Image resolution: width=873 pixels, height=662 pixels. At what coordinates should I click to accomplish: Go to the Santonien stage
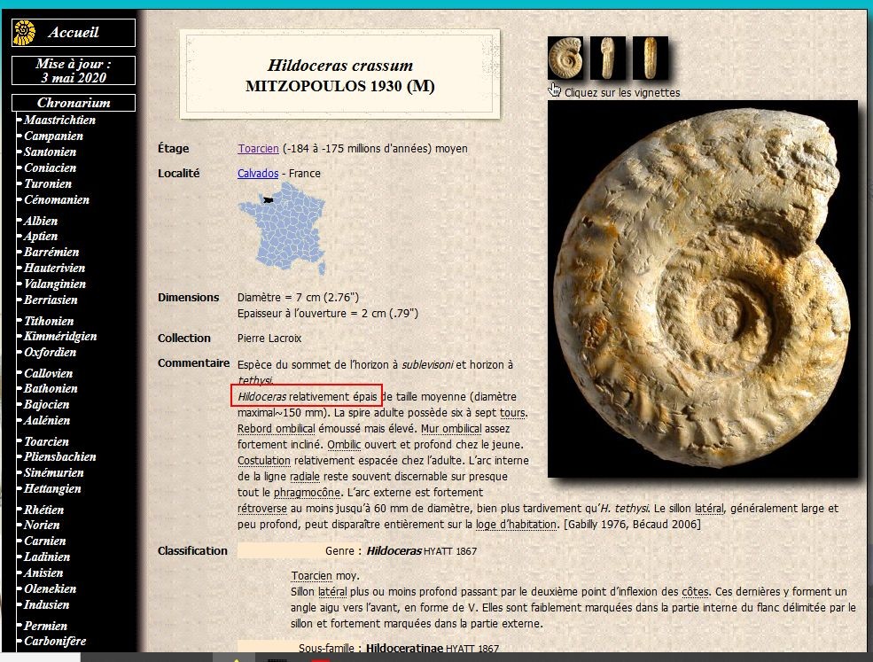pos(51,152)
